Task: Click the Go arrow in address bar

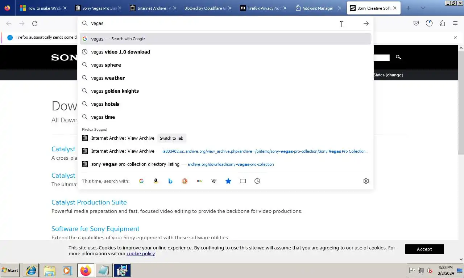Action: coord(366,24)
